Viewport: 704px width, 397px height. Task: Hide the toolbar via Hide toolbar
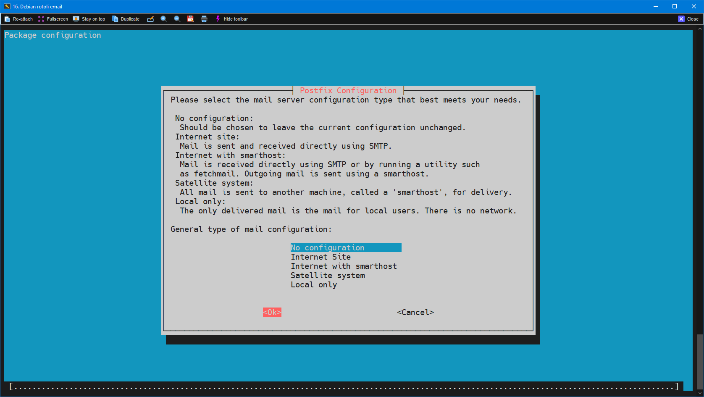pyautogui.click(x=236, y=19)
